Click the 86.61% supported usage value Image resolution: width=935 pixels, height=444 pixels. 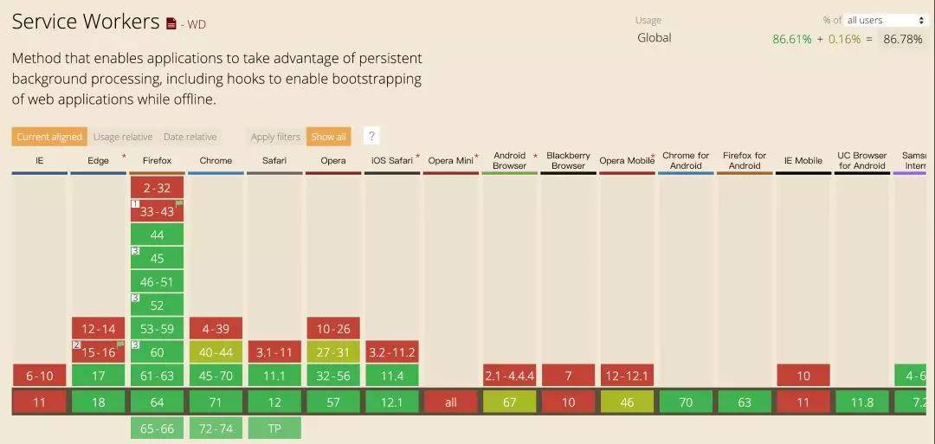(x=792, y=39)
